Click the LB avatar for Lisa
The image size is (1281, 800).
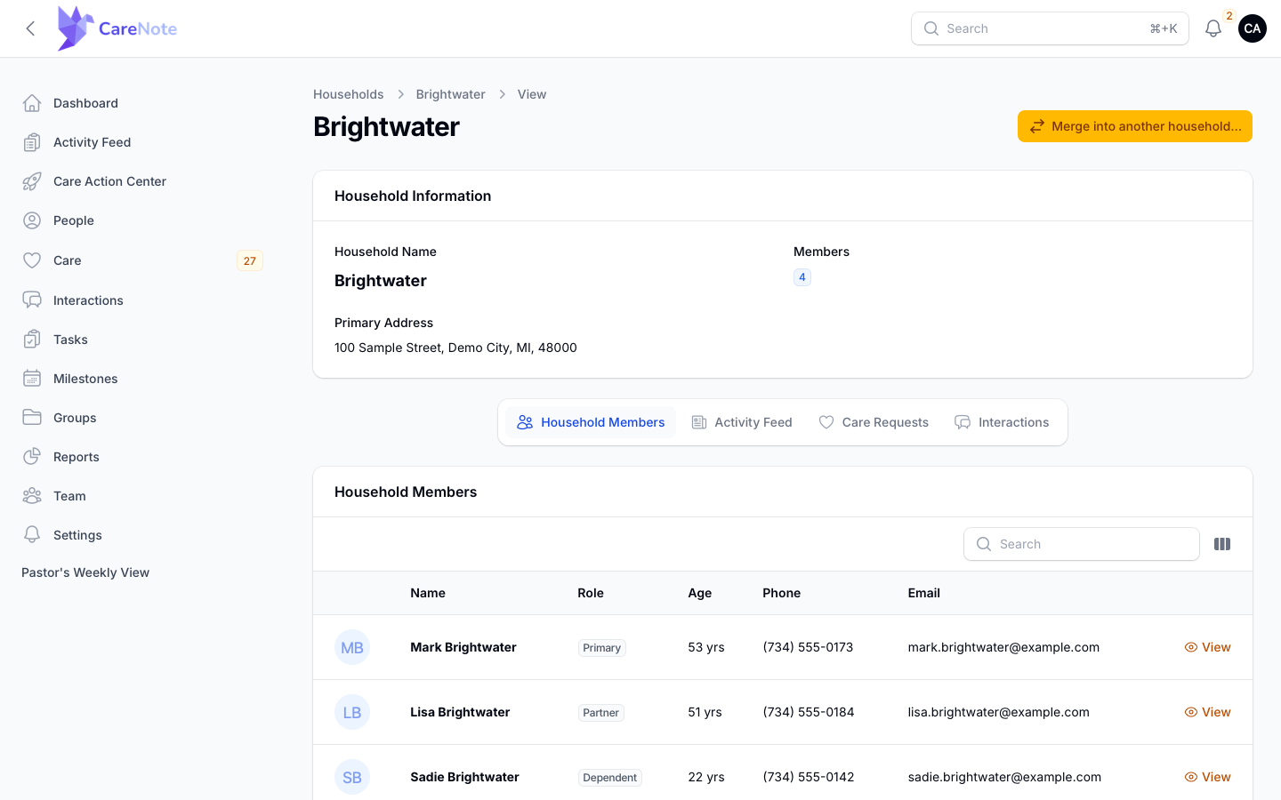coord(352,712)
